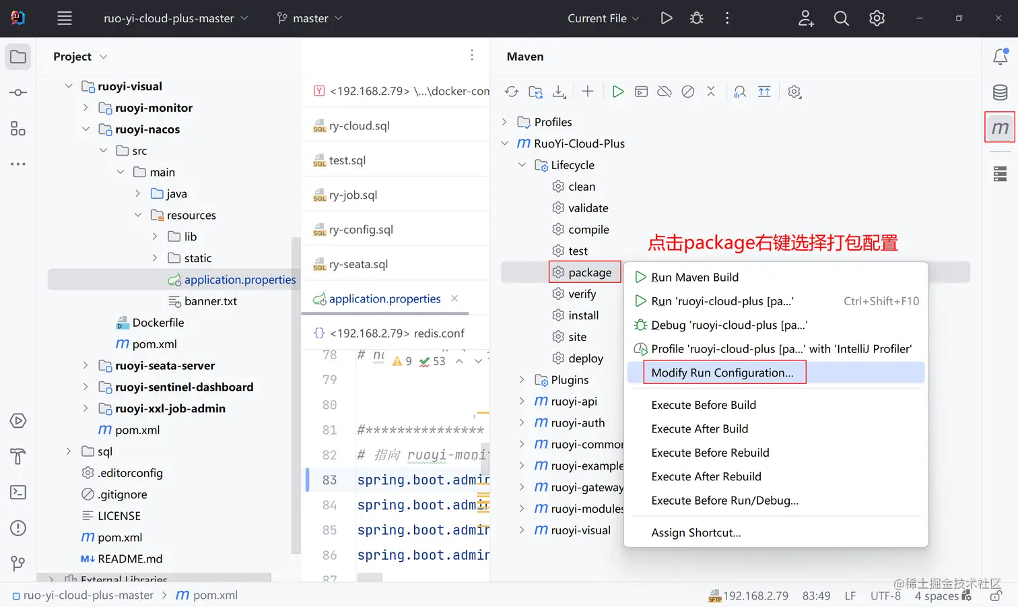Viewport: 1018px width, 607px height.
Task: Expand the ruoyi-seata-server module
Action: click(86, 365)
